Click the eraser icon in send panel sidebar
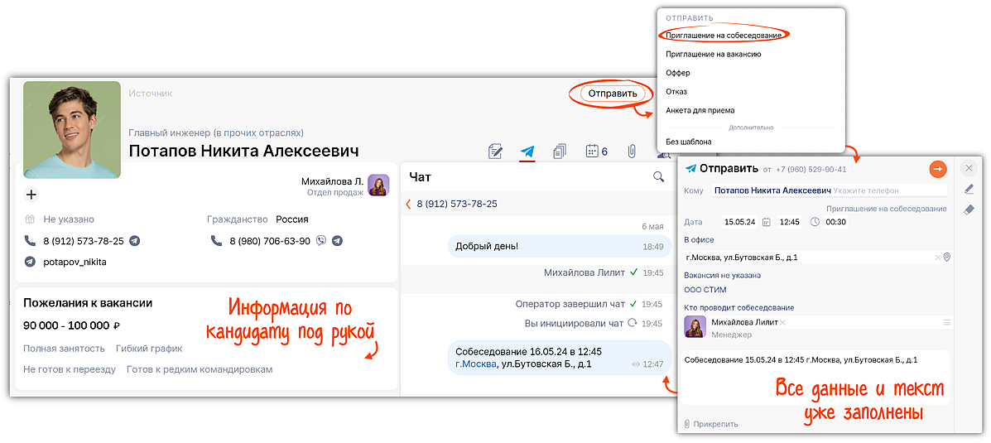The height and width of the screenshot is (443, 991). 969,210
